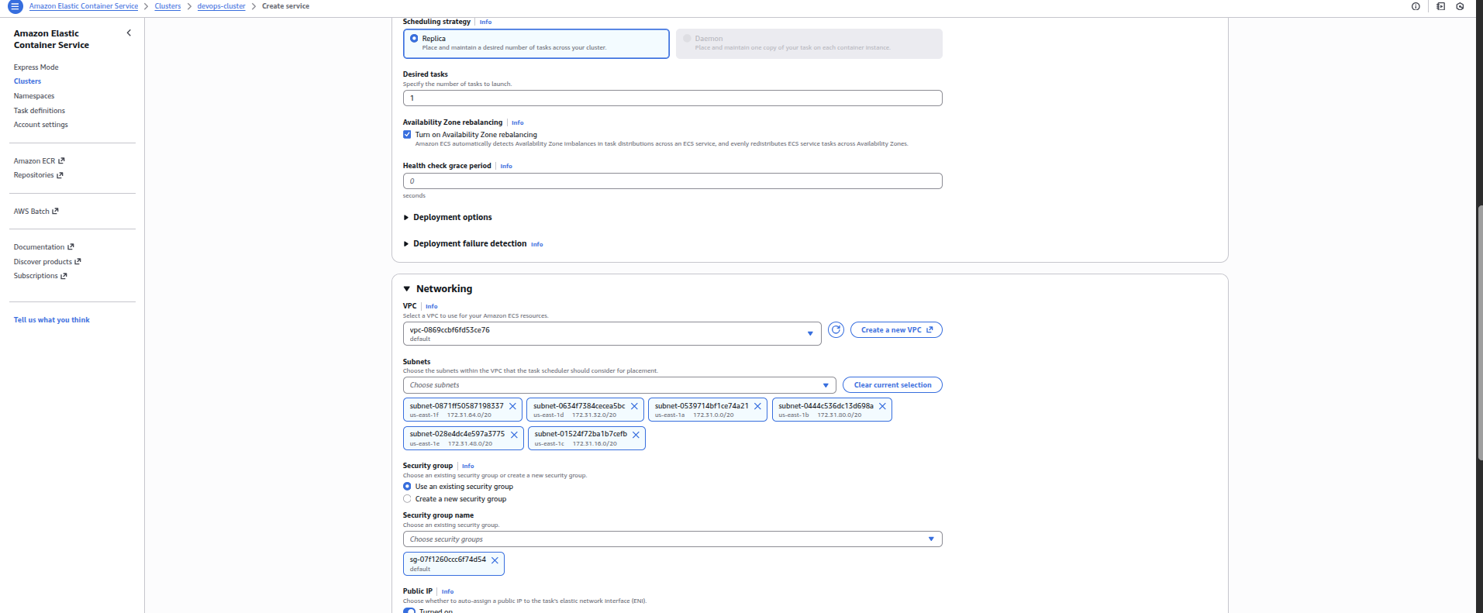
Task: Go to Amazon Elastic Container Service breadcrumb
Action: pos(84,6)
